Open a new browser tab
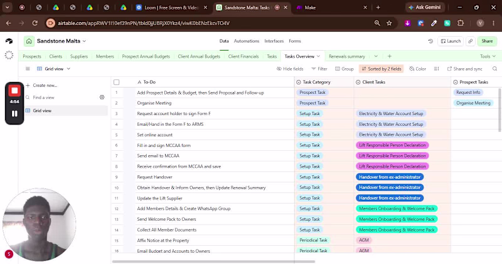The image size is (502, 264). 378,8
